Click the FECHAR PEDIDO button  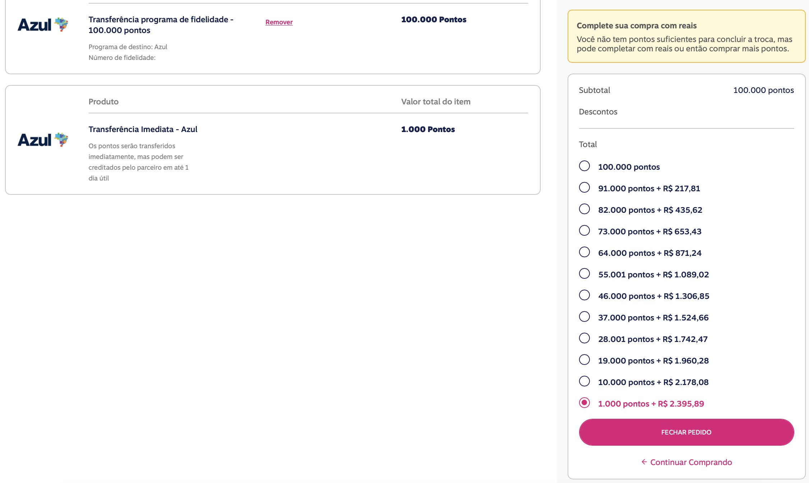[686, 432]
